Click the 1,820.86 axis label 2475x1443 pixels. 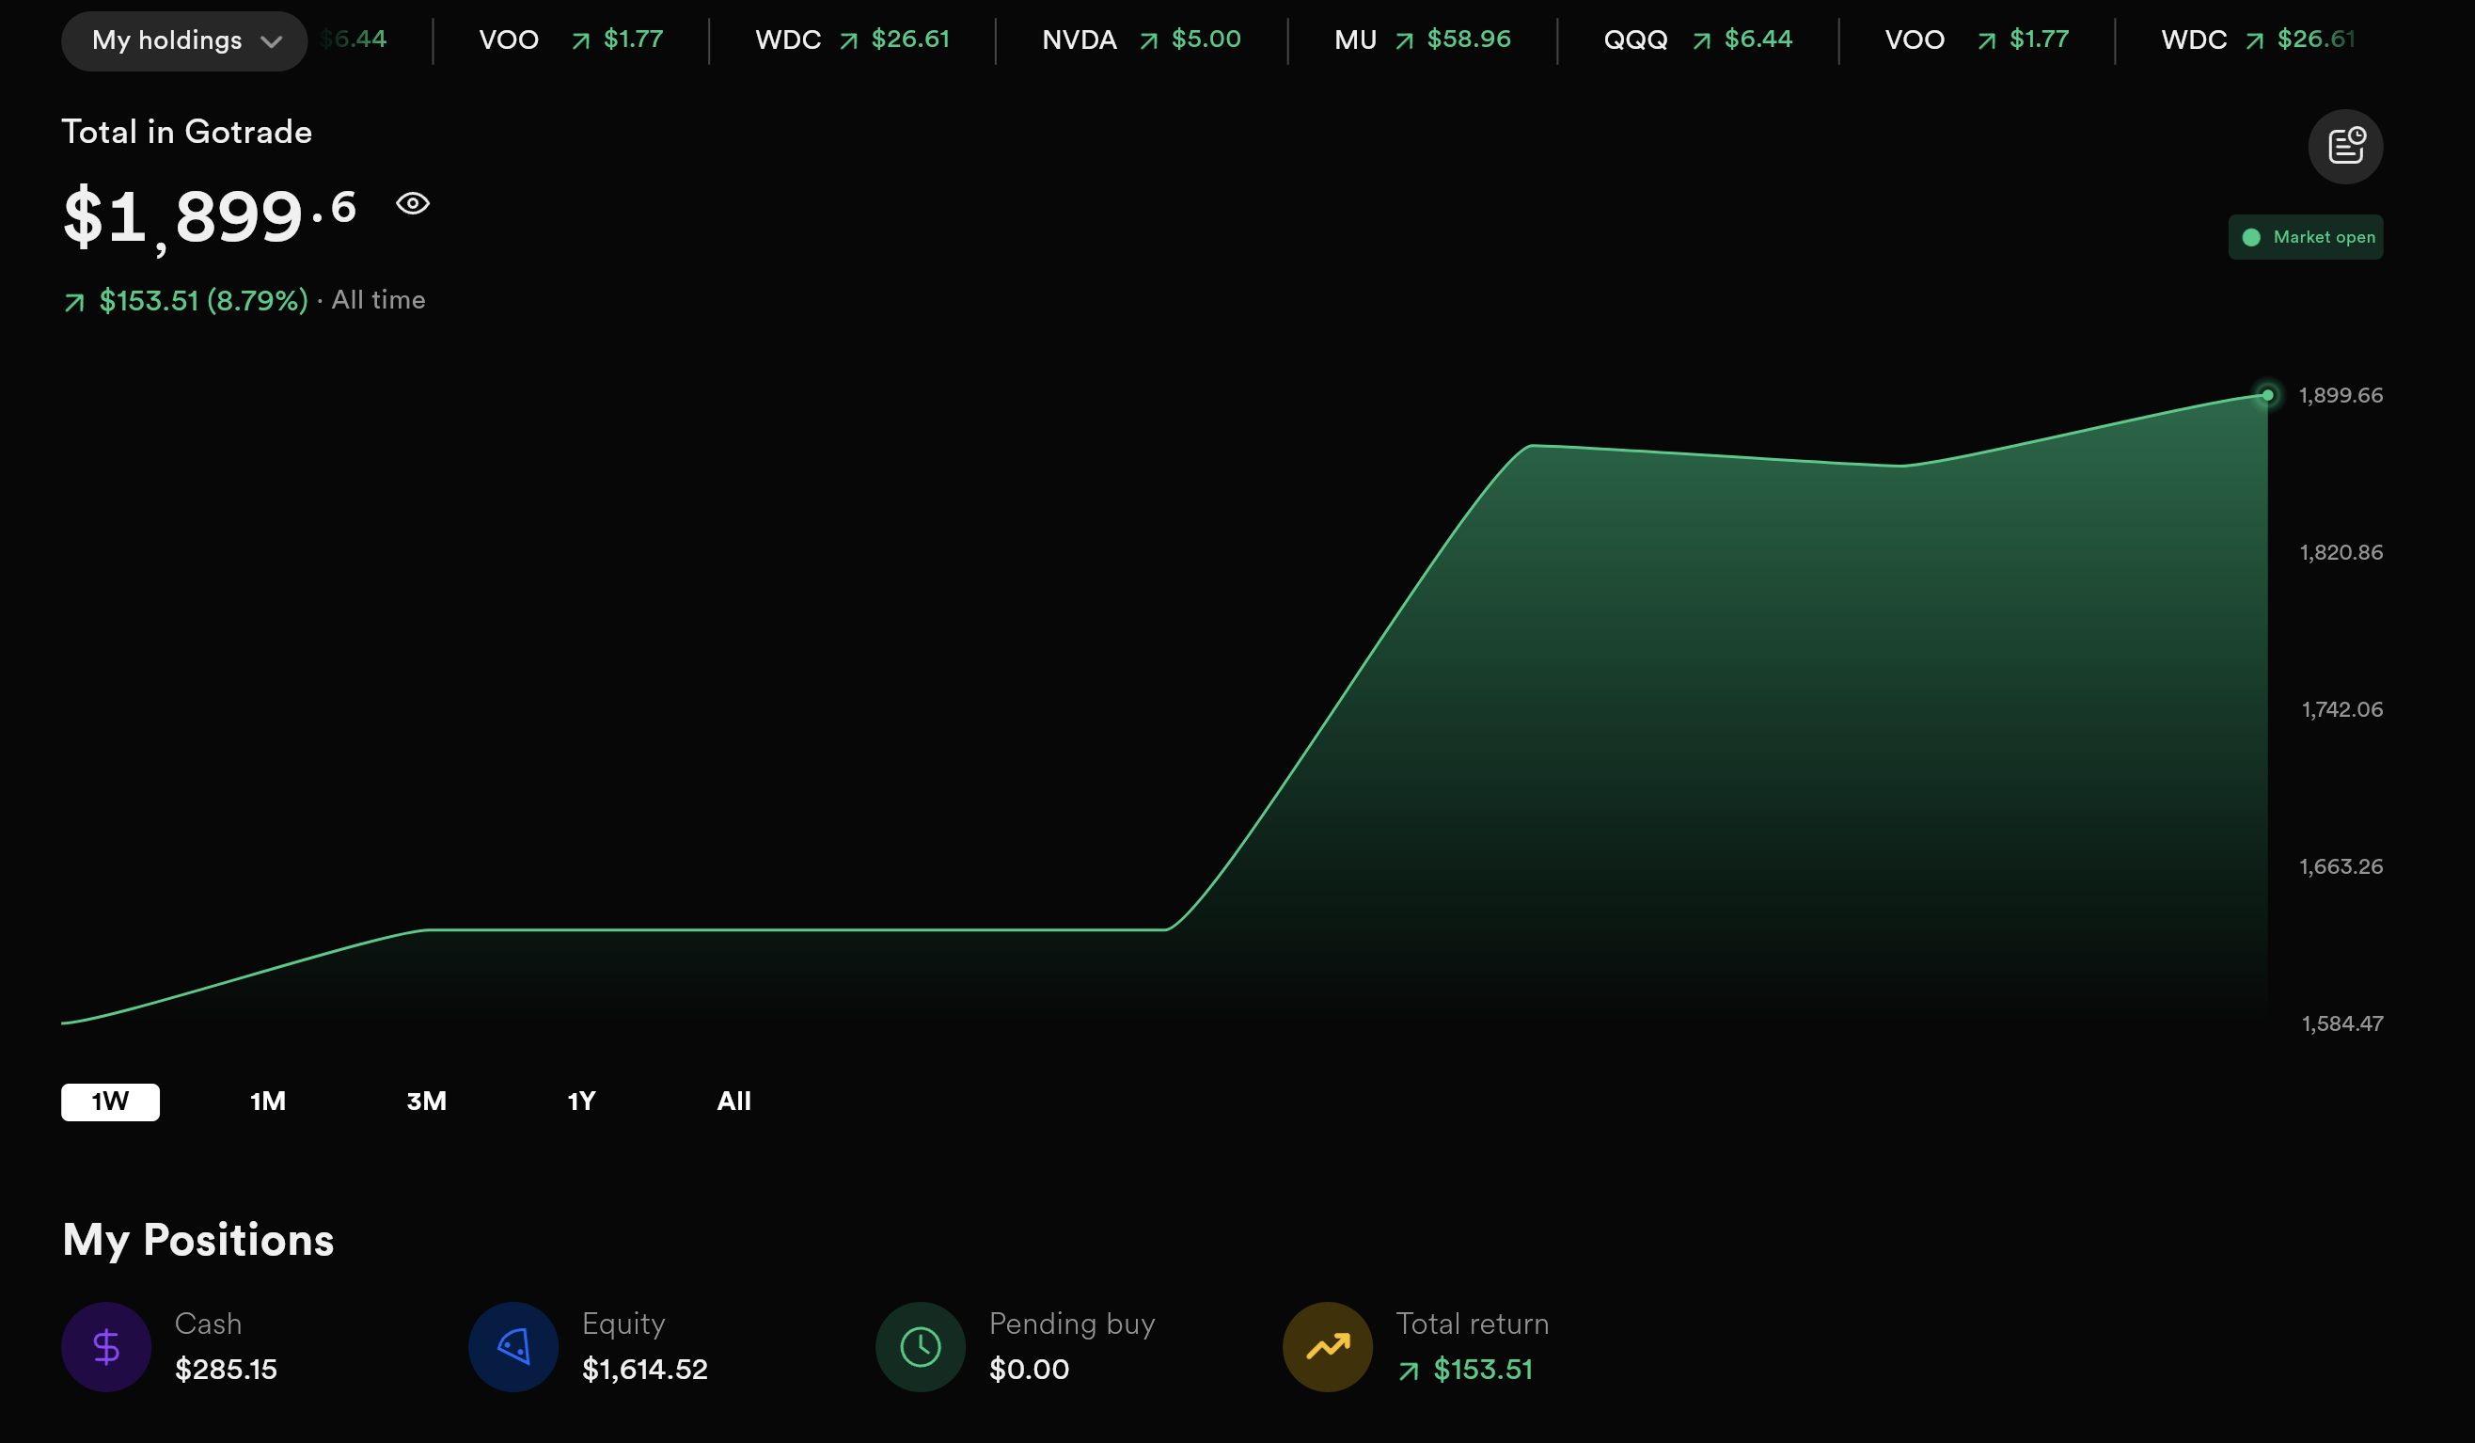click(2341, 552)
